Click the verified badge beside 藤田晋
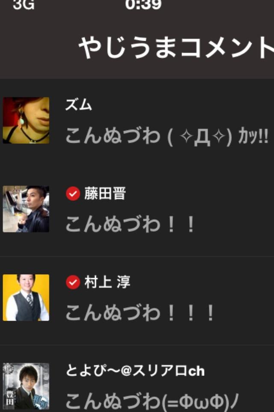Screen dimensions: 274x412 point(73,194)
